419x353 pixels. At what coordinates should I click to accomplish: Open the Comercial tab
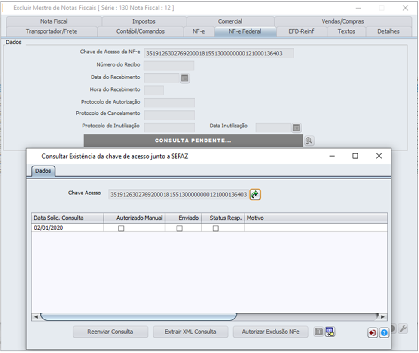pyautogui.click(x=230, y=21)
